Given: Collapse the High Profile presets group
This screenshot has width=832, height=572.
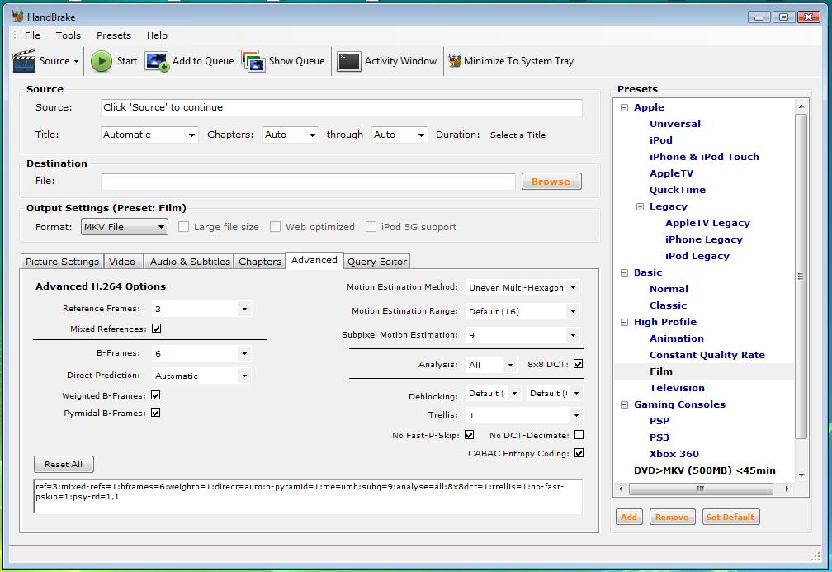Looking at the screenshot, I should 624,322.
